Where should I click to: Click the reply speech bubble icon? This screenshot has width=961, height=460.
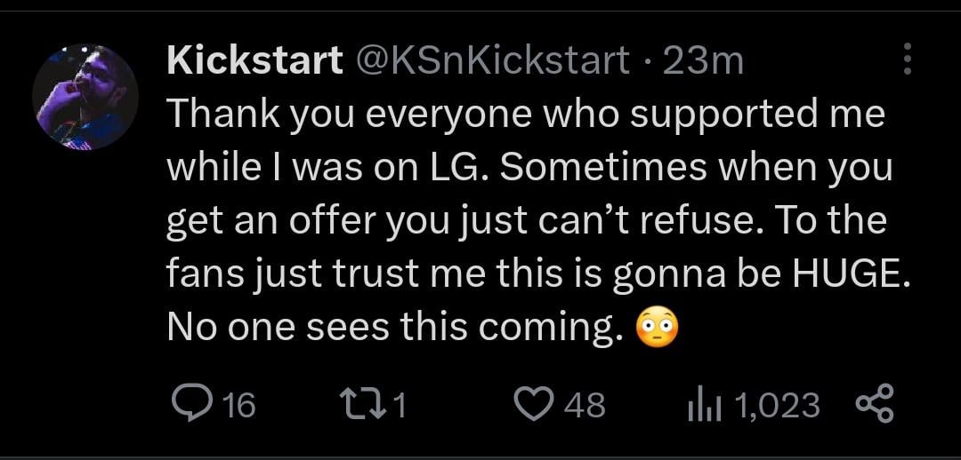click(190, 405)
